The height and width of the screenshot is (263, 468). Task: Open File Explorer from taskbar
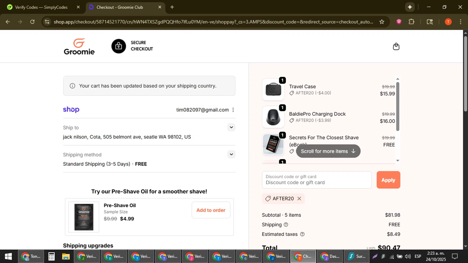point(66,257)
